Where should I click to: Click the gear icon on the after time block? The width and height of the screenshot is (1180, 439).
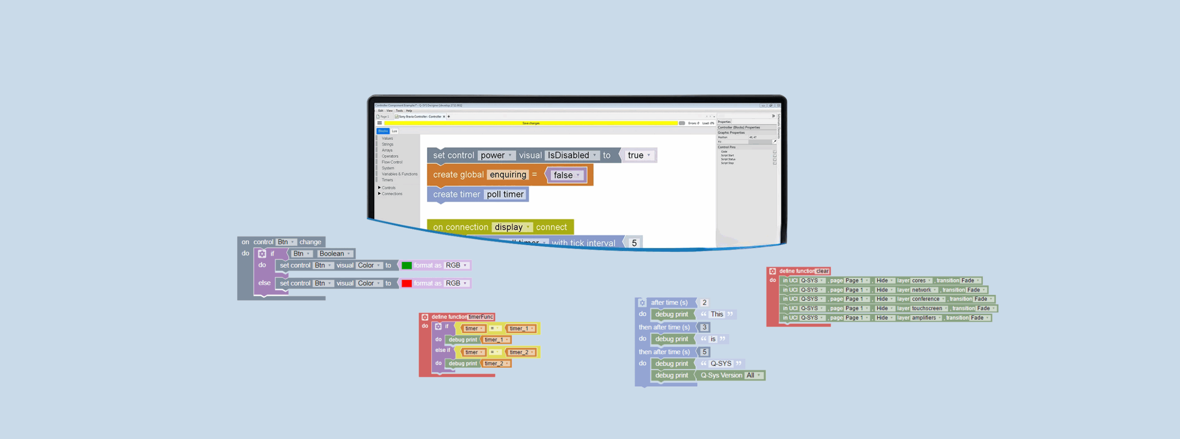[x=642, y=303]
